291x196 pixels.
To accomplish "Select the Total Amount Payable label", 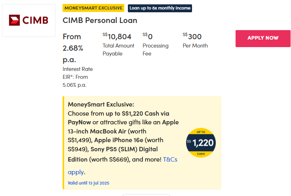I will click(x=118, y=49).
